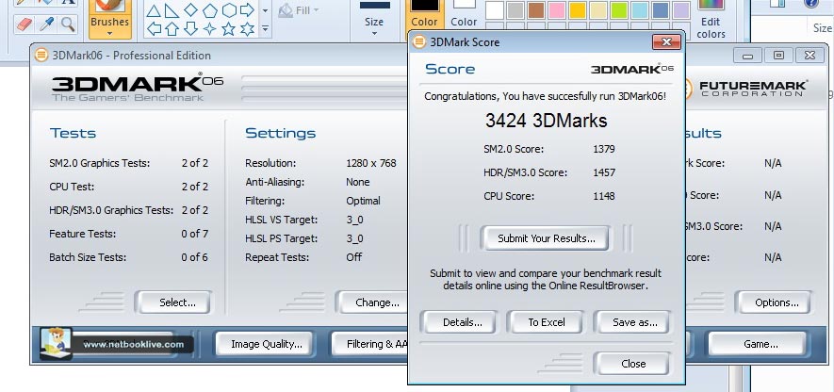
Task: Open Filtering & AA settings
Action: coord(369,344)
